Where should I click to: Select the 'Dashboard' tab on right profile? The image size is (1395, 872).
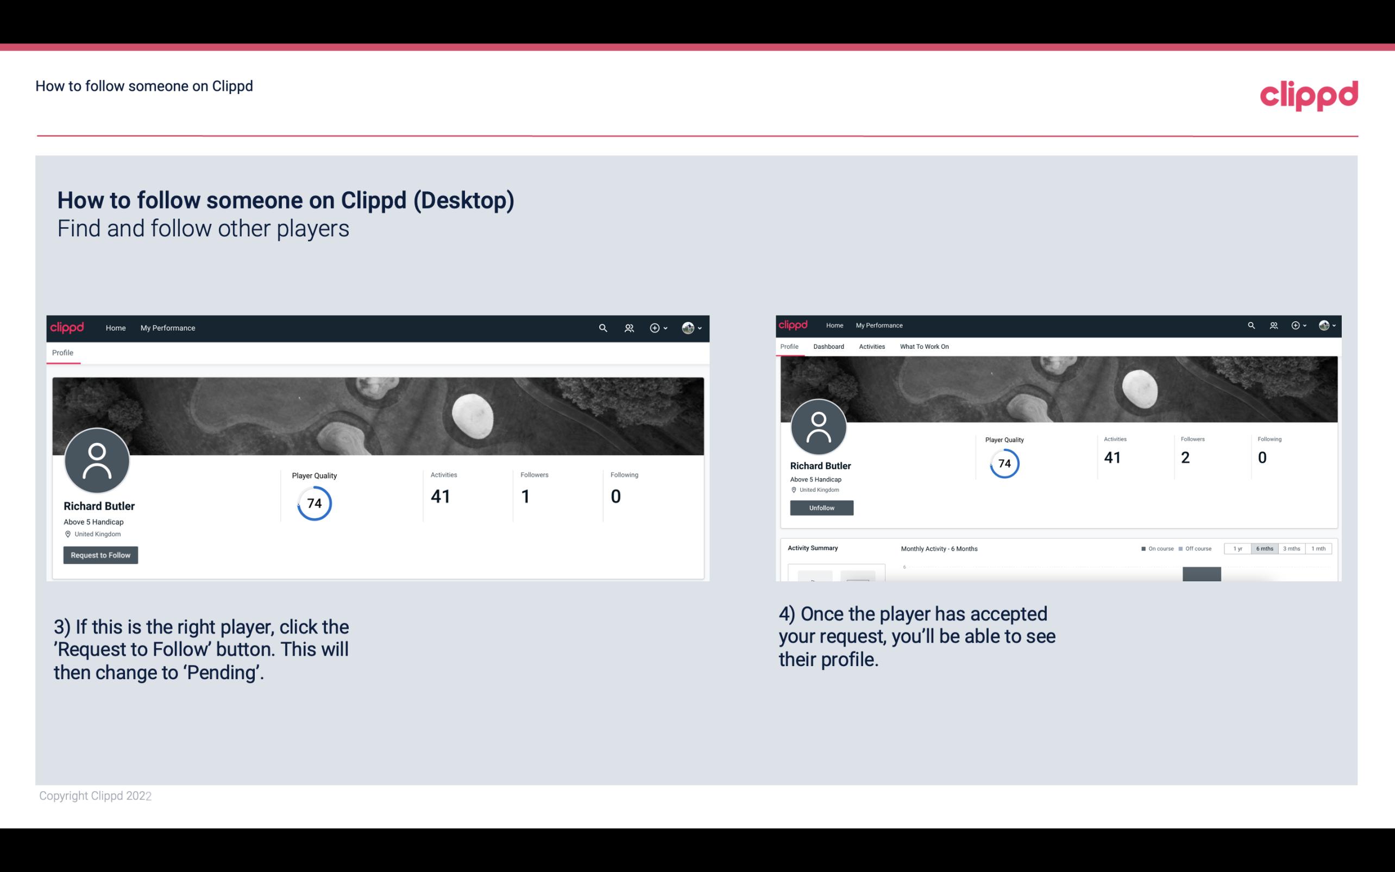click(x=827, y=346)
